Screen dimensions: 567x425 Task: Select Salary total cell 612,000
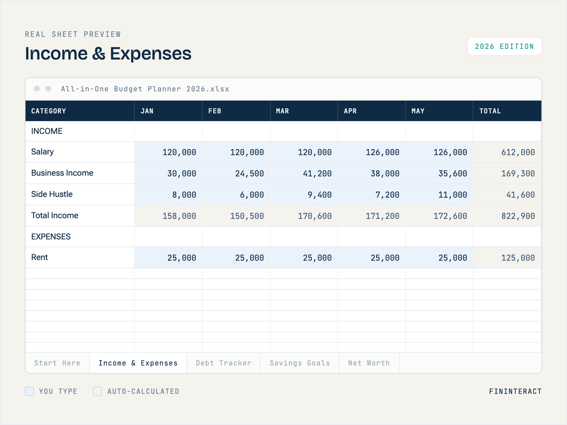point(507,152)
